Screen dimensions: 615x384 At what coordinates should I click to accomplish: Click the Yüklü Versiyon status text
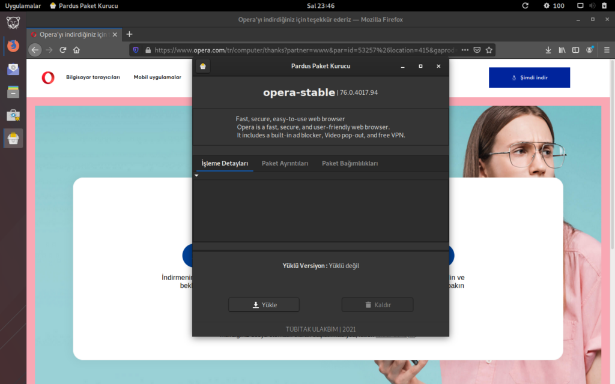(x=321, y=266)
